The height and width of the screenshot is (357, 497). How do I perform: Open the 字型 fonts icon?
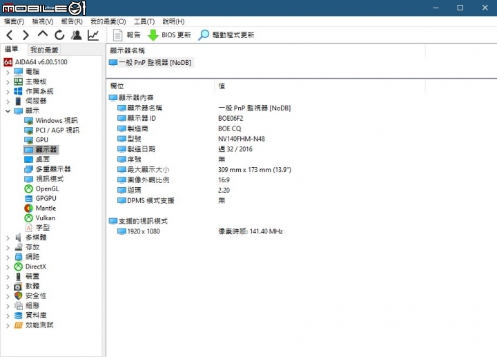28,228
